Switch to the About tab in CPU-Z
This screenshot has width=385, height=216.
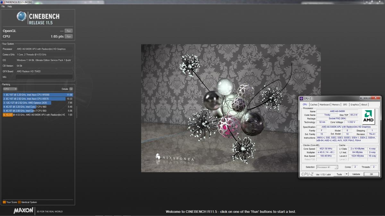click(364, 105)
